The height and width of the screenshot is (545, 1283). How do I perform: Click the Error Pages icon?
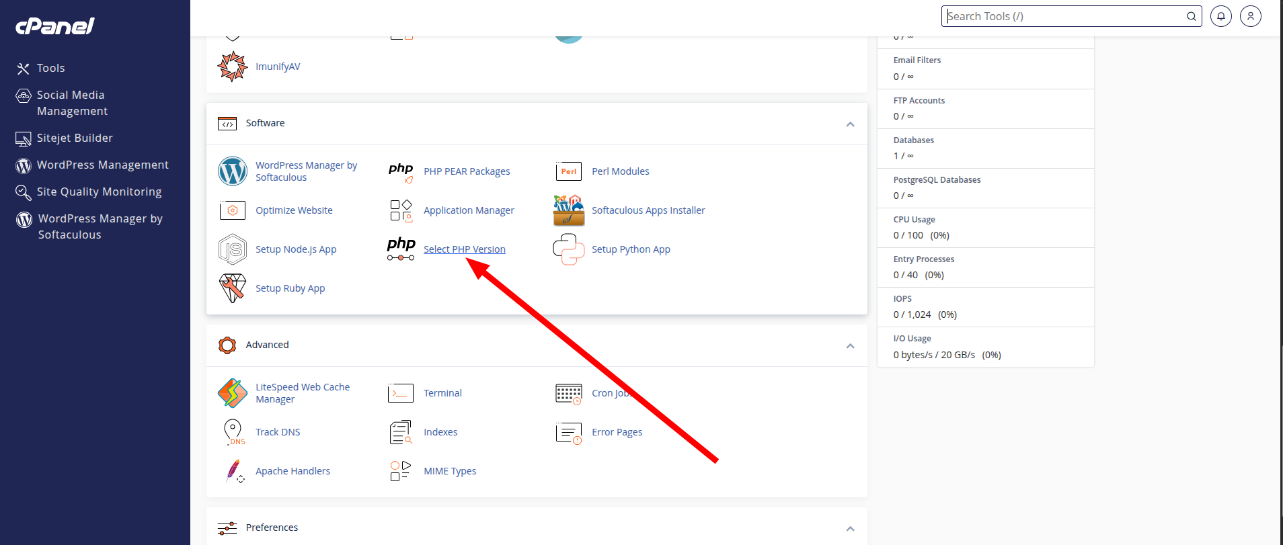tap(569, 432)
